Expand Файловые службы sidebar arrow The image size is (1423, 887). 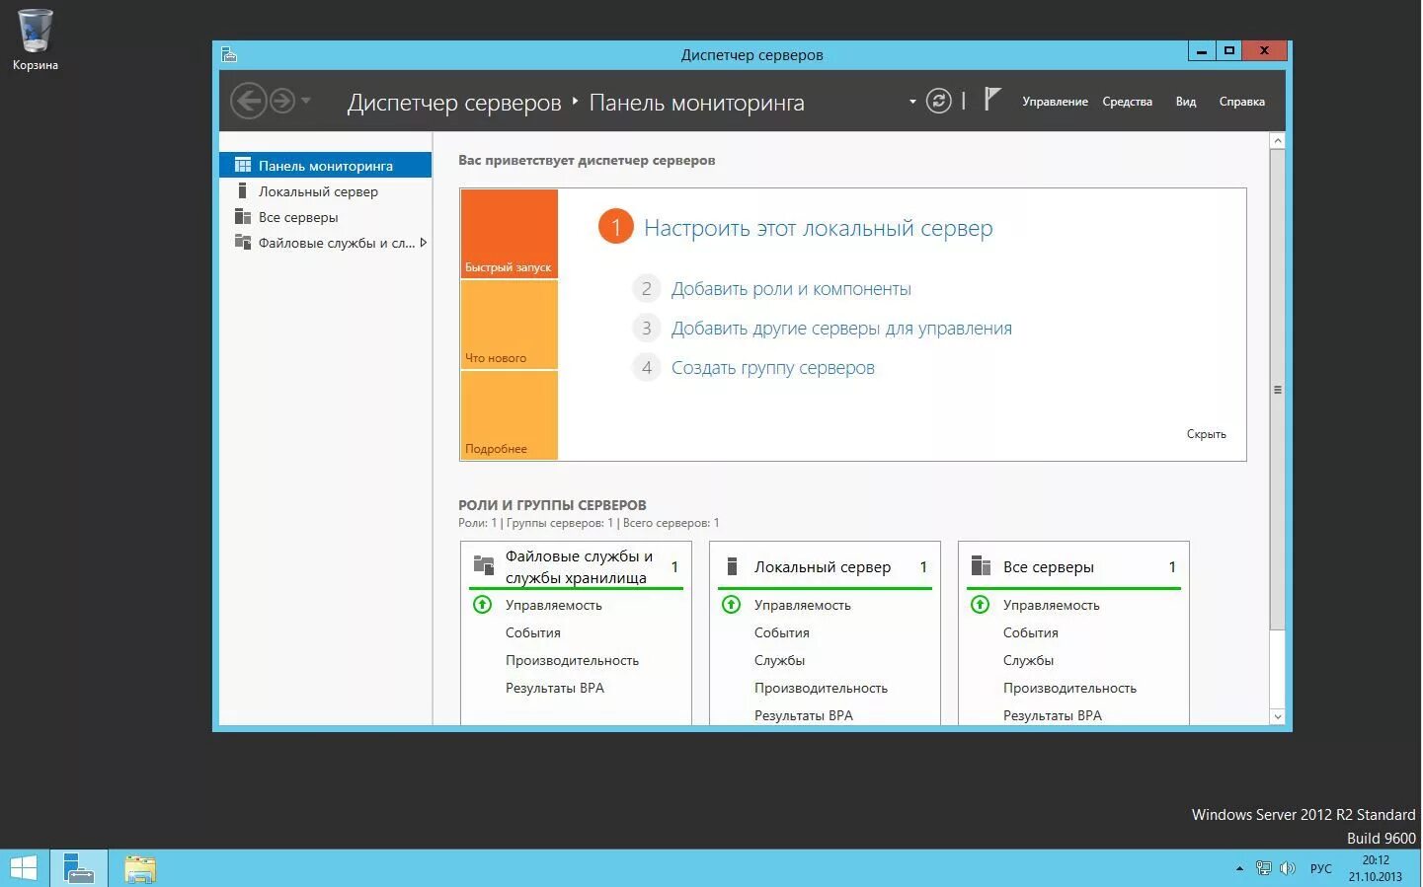point(424,243)
